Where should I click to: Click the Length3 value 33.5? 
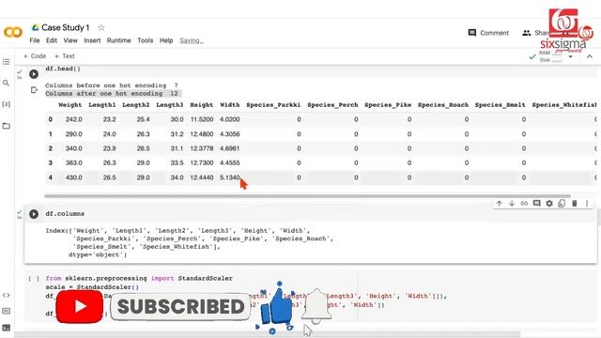pyautogui.click(x=177, y=162)
